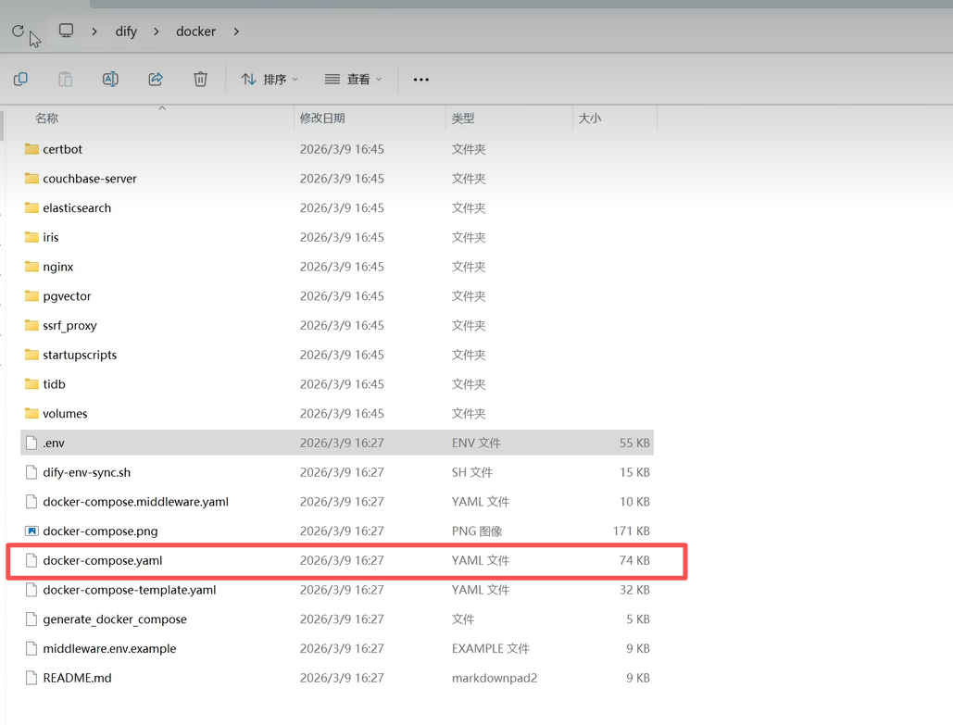This screenshot has width=953, height=725.
Task: Click the nginx folder name
Action: coord(57,267)
